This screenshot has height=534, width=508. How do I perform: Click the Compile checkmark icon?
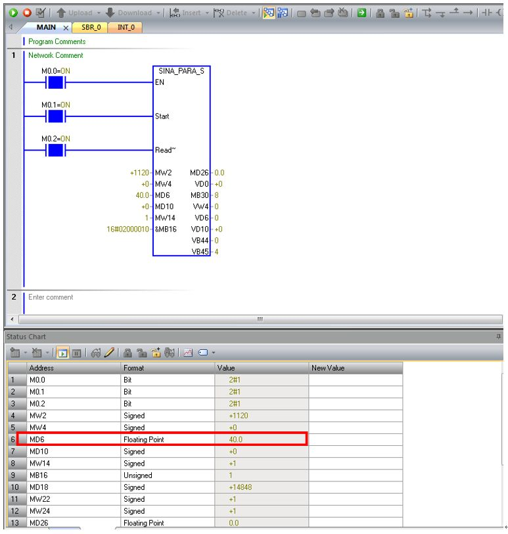41,13
